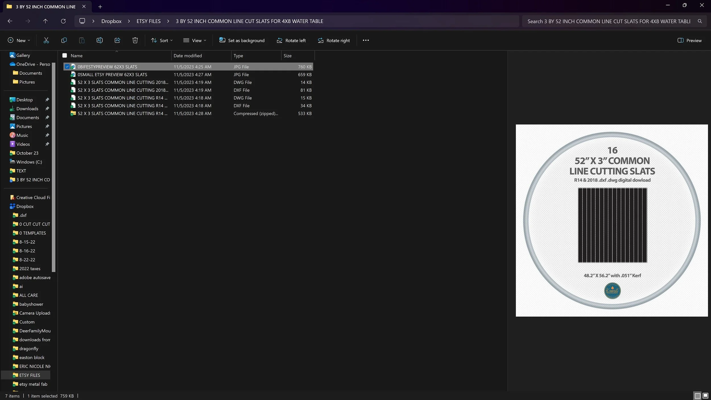Toggle the Preview pane button
Viewport: 711px width, 400px height.
click(x=689, y=40)
